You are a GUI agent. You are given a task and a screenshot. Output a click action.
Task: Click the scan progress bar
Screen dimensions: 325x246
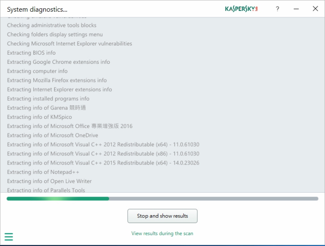coord(162,199)
